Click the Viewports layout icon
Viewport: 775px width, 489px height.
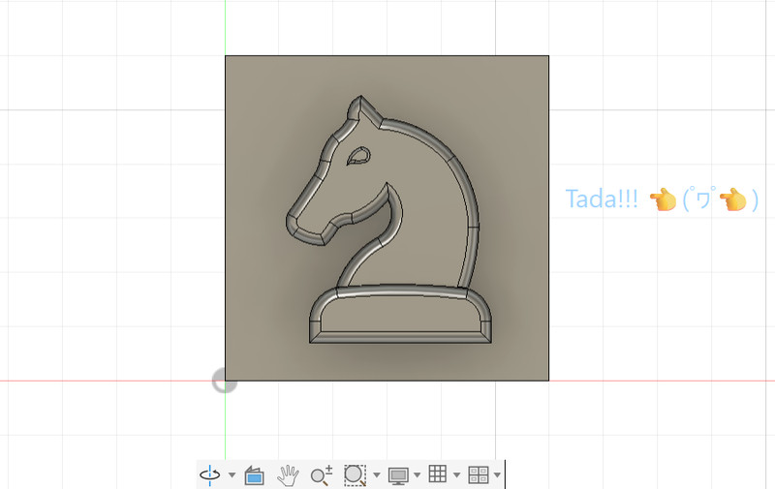479,474
